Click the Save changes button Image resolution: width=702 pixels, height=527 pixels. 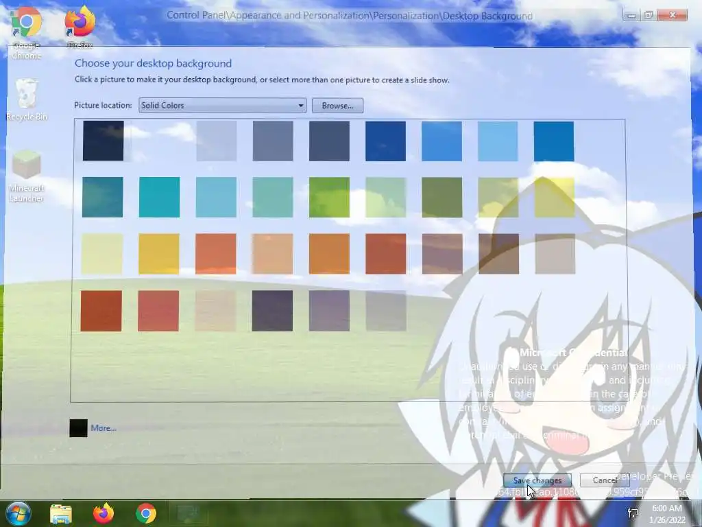537,480
